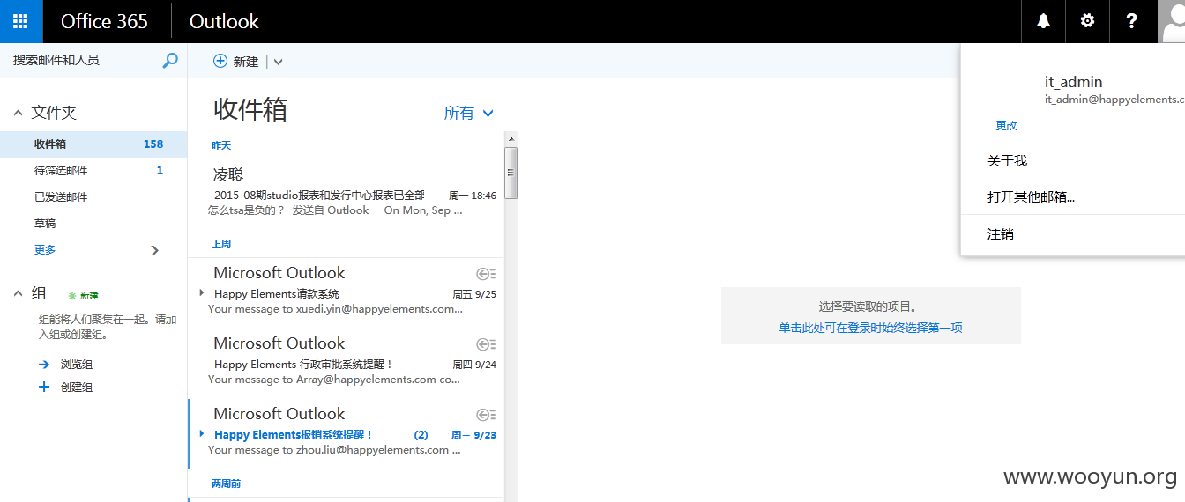This screenshot has height=502, width=1185.
Task: Click the 更改 photo link
Action: point(1006,126)
